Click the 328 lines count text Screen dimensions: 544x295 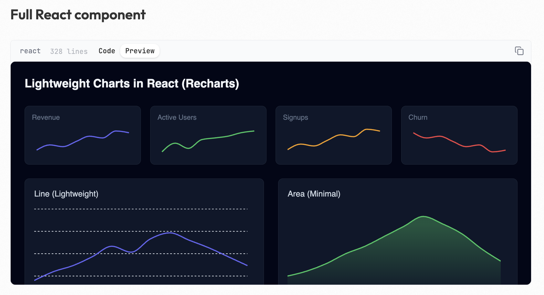coord(69,51)
